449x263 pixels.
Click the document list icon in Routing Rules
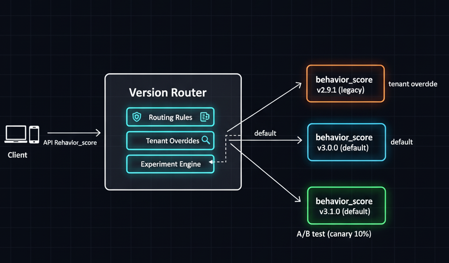[205, 117]
